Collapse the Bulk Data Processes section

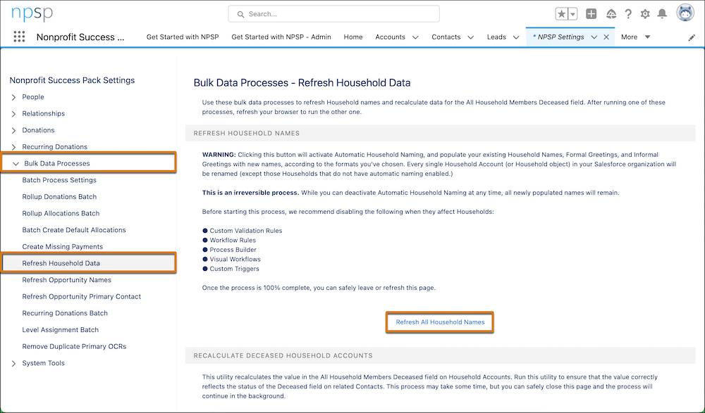[x=16, y=163]
